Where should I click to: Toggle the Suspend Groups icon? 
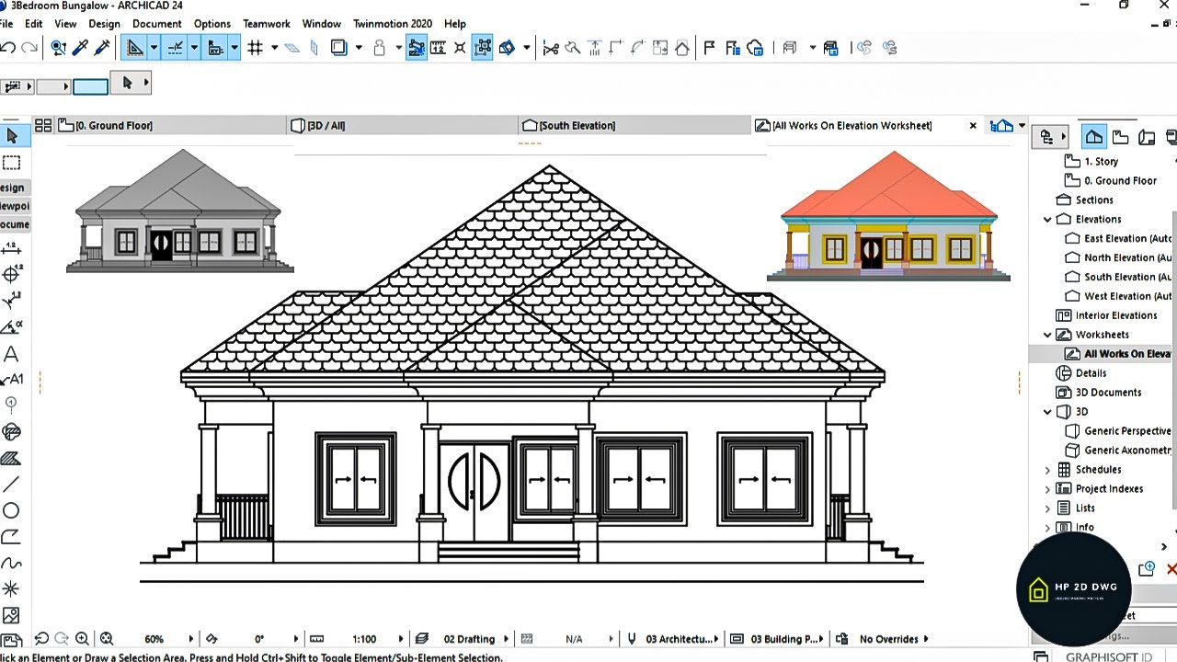(482, 48)
